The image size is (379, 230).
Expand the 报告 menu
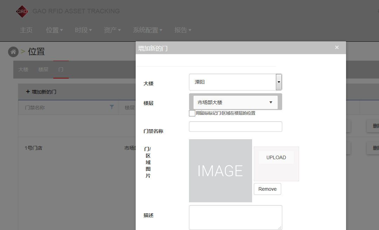pos(183,30)
